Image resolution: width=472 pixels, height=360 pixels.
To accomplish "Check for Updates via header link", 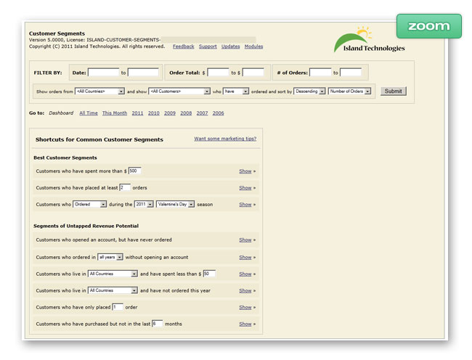I will click(230, 46).
